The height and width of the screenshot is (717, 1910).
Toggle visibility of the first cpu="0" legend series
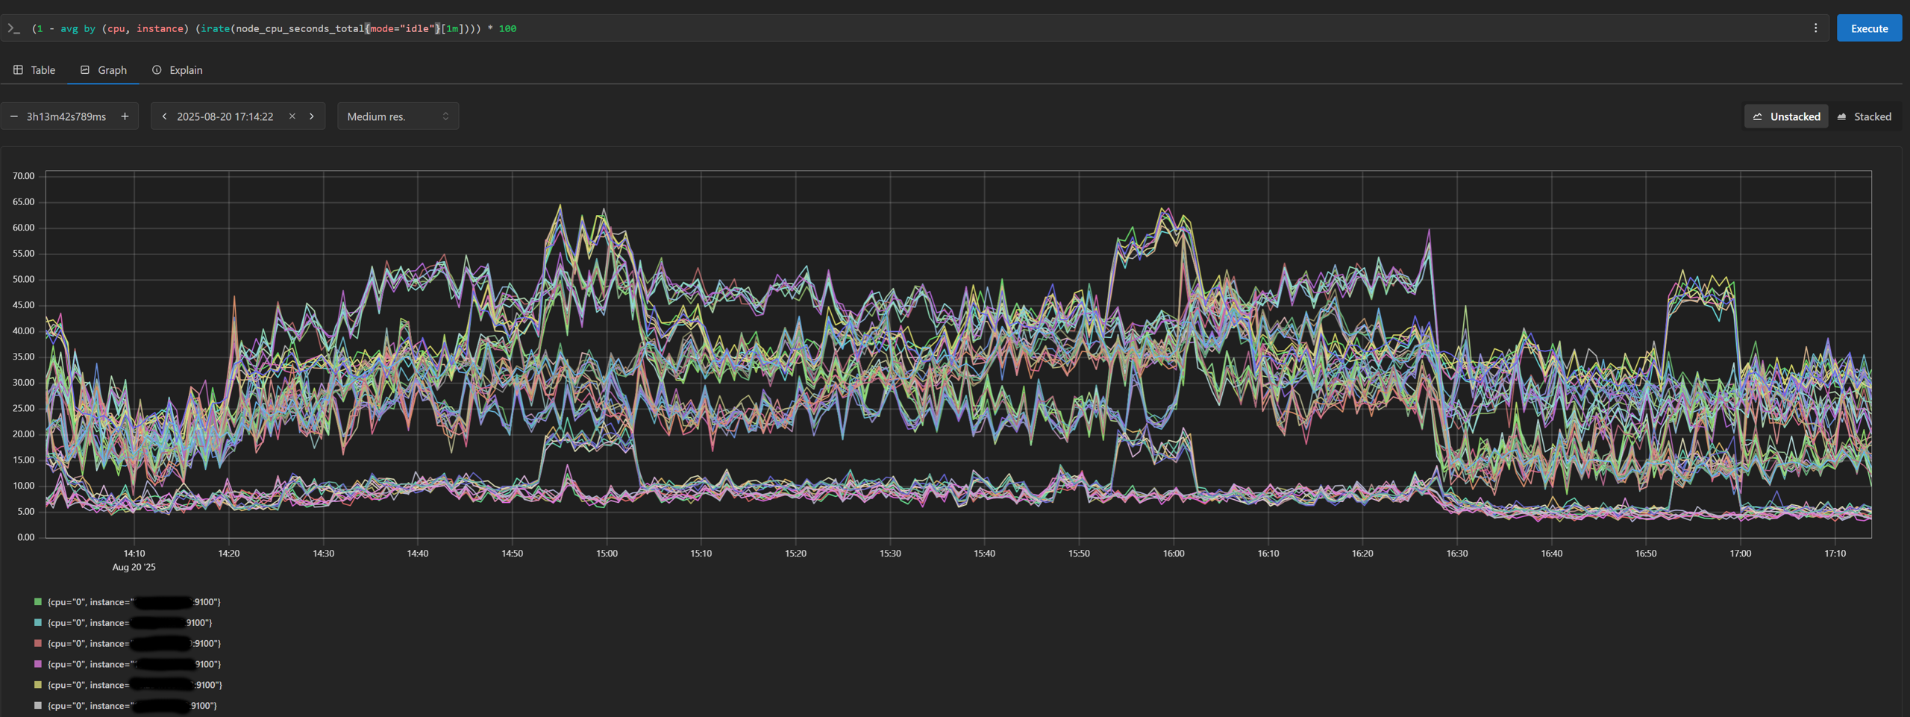[134, 601]
